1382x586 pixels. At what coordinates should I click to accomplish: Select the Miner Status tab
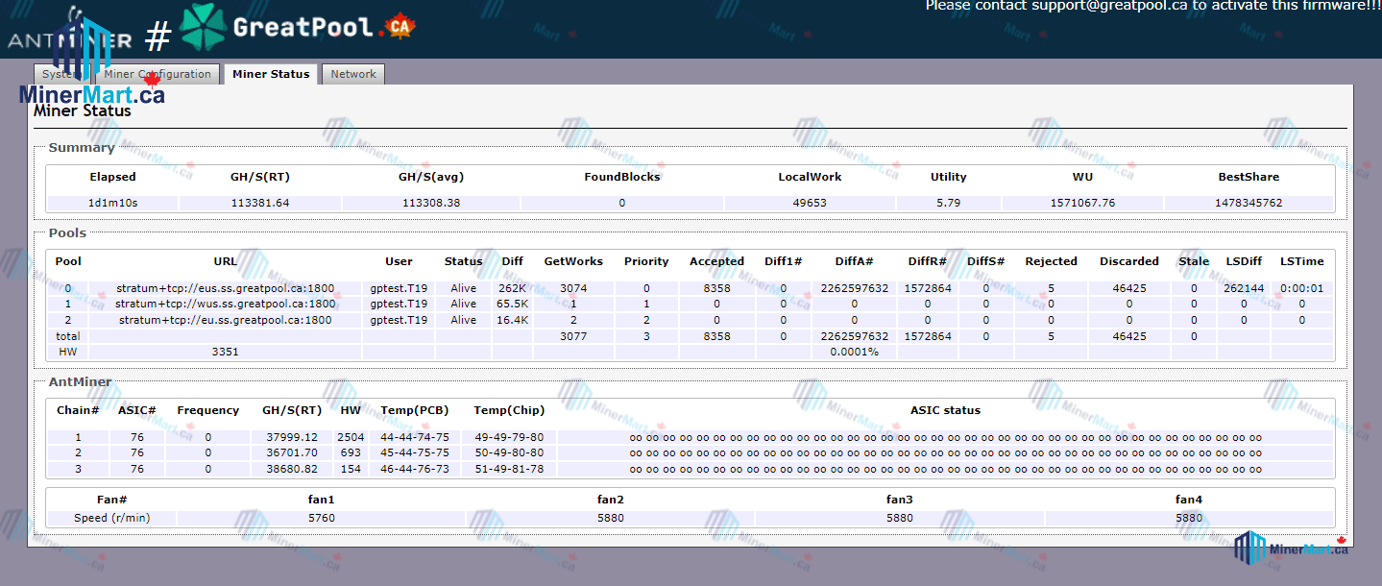click(271, 74)
